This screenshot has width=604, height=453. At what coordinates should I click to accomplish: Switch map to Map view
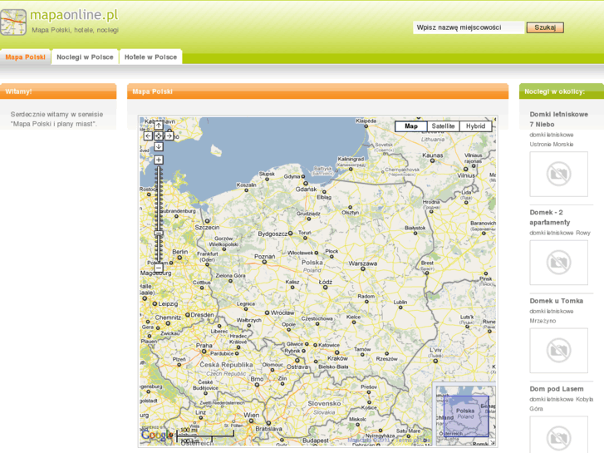[411, 126]
